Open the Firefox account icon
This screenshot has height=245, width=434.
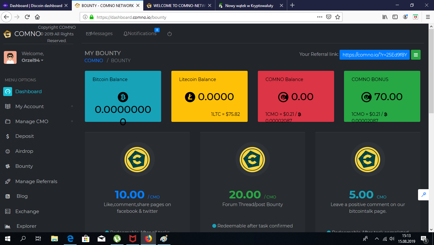[405, 17]
